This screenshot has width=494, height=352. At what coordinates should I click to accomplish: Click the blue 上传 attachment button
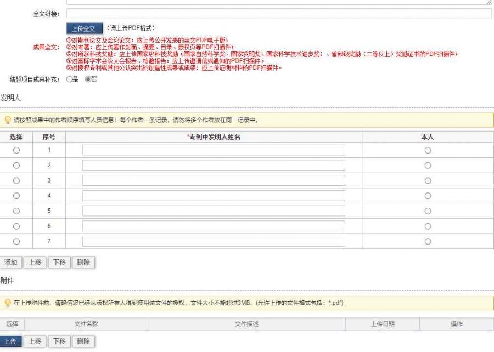pyautogui.click(x=10, y=341)
